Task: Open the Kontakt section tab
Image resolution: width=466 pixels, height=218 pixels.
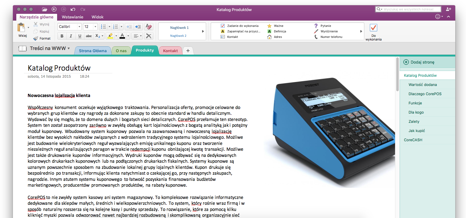Action: 170,51
